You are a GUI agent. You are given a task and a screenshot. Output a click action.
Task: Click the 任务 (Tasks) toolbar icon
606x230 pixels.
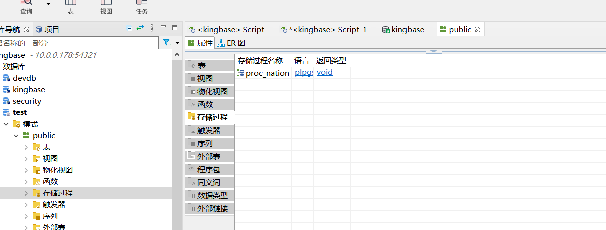tap(141, 4)
